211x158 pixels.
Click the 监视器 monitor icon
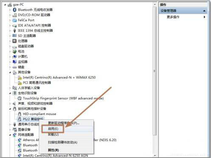14,62
